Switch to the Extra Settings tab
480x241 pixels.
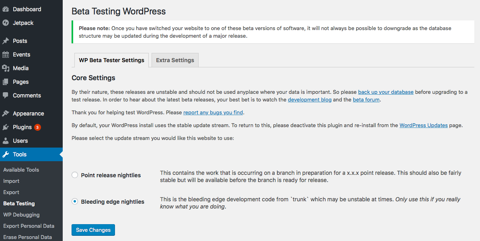click(175, 60)
